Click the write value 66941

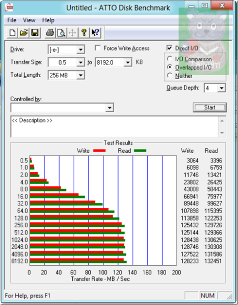click(191, 196)
